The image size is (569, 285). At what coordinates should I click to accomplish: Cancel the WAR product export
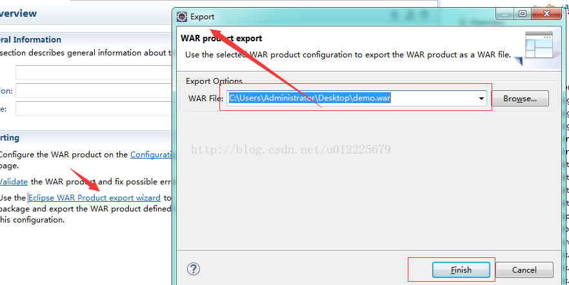(x=524, y=270)
